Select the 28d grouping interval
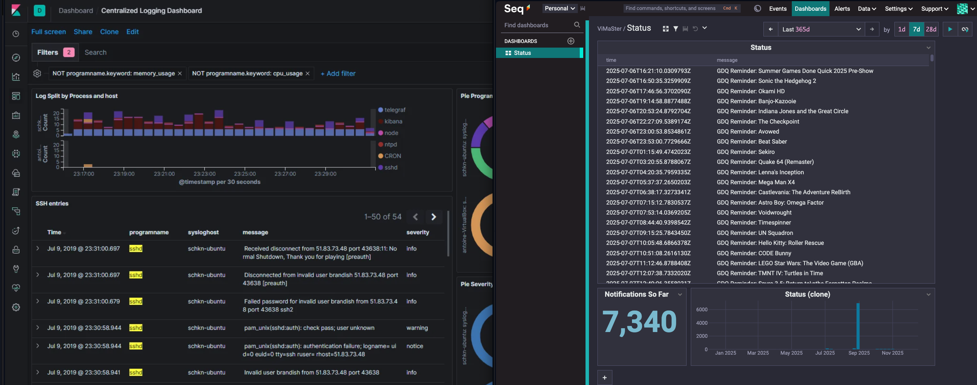 click(x=931, y=29)
